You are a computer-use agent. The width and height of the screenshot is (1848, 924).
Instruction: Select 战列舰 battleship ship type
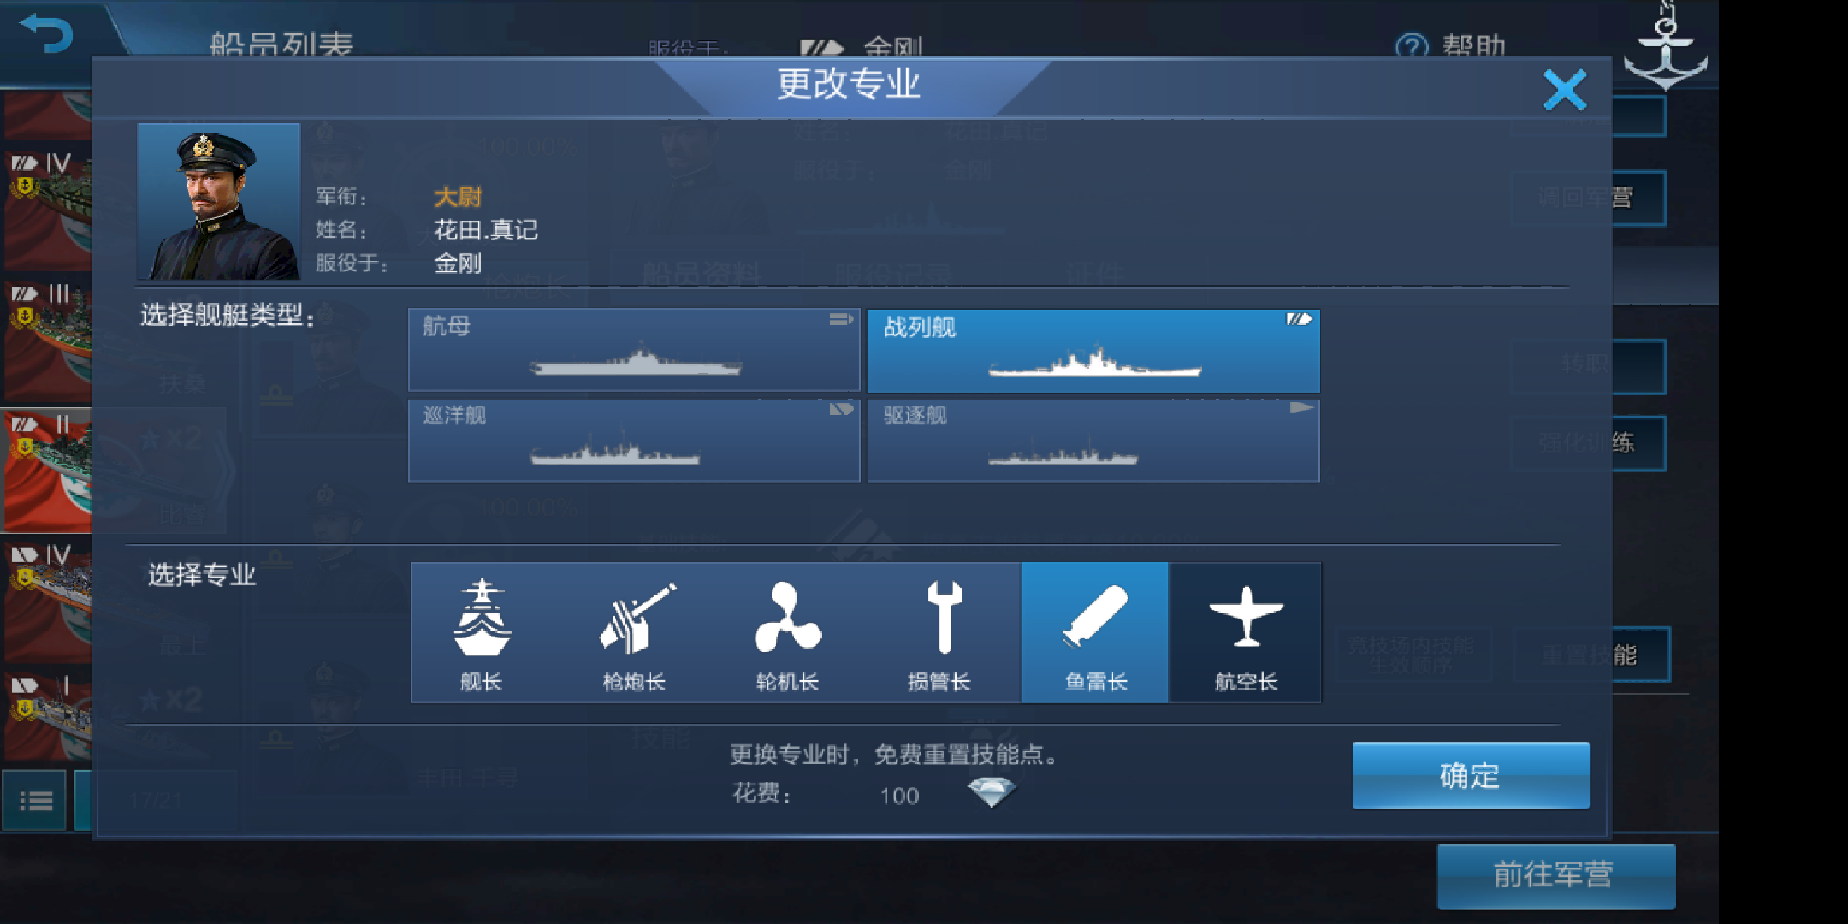point(1093,351)
